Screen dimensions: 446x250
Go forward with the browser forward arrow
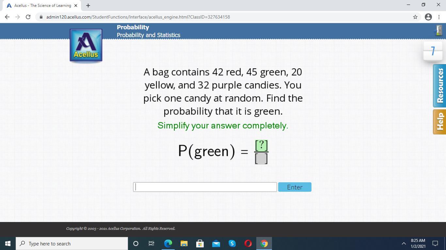[x=18, y=17]
